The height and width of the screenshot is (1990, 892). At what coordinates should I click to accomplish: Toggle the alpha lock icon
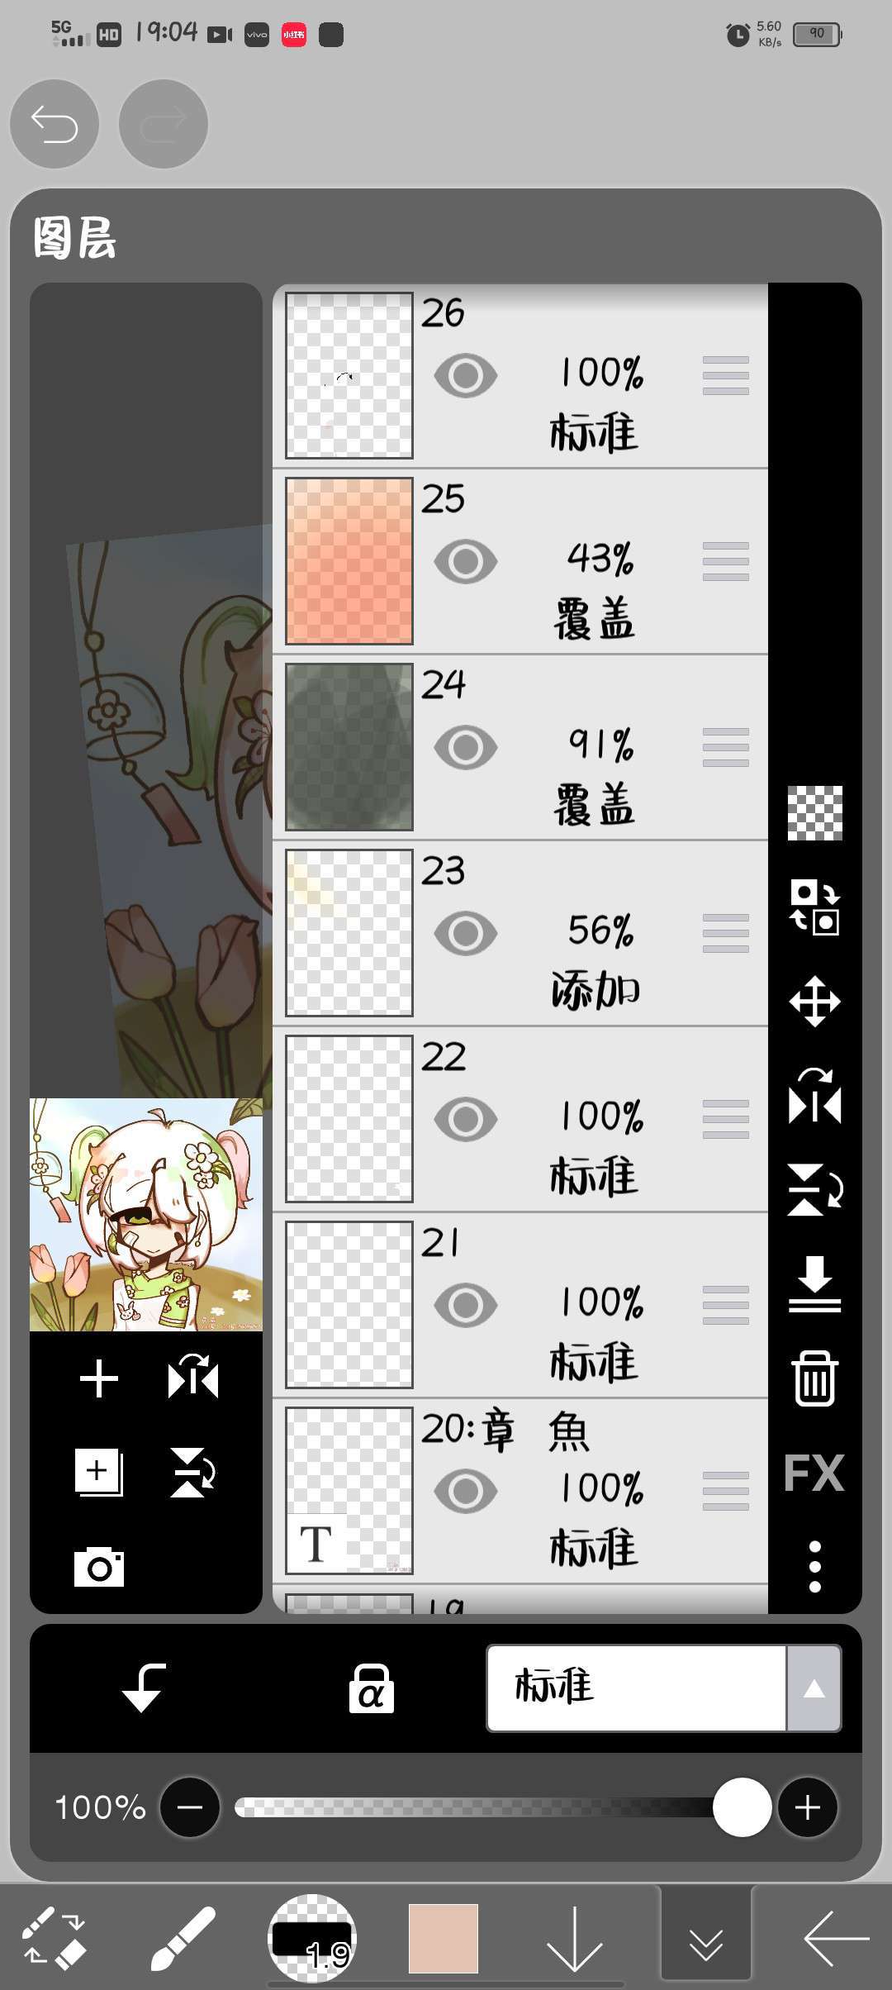point(371,1688)
